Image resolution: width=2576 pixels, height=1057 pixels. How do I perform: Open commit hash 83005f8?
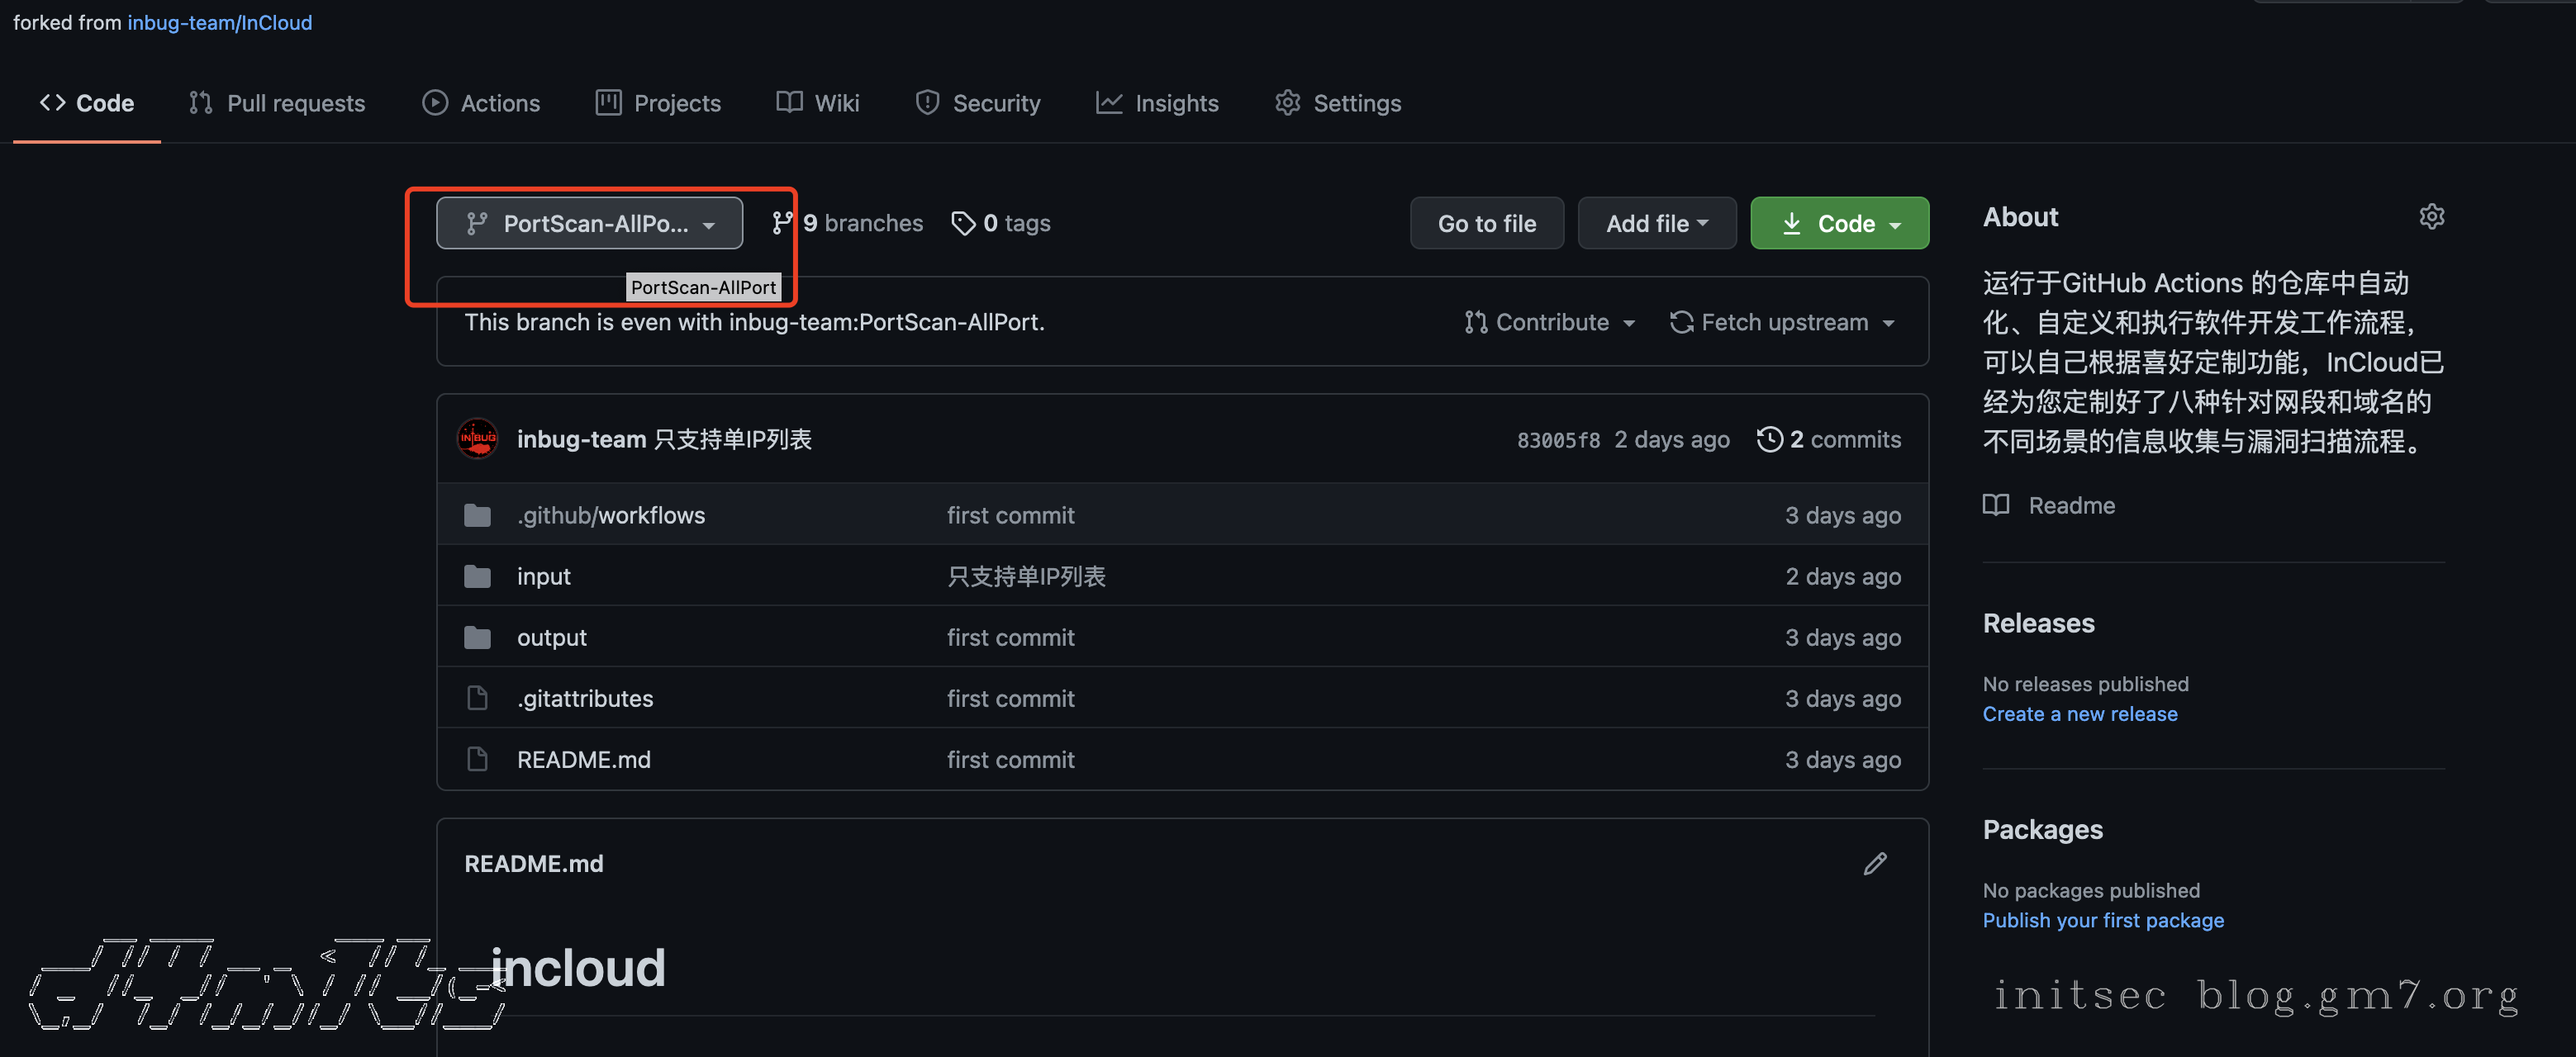tap(1558, 440)
